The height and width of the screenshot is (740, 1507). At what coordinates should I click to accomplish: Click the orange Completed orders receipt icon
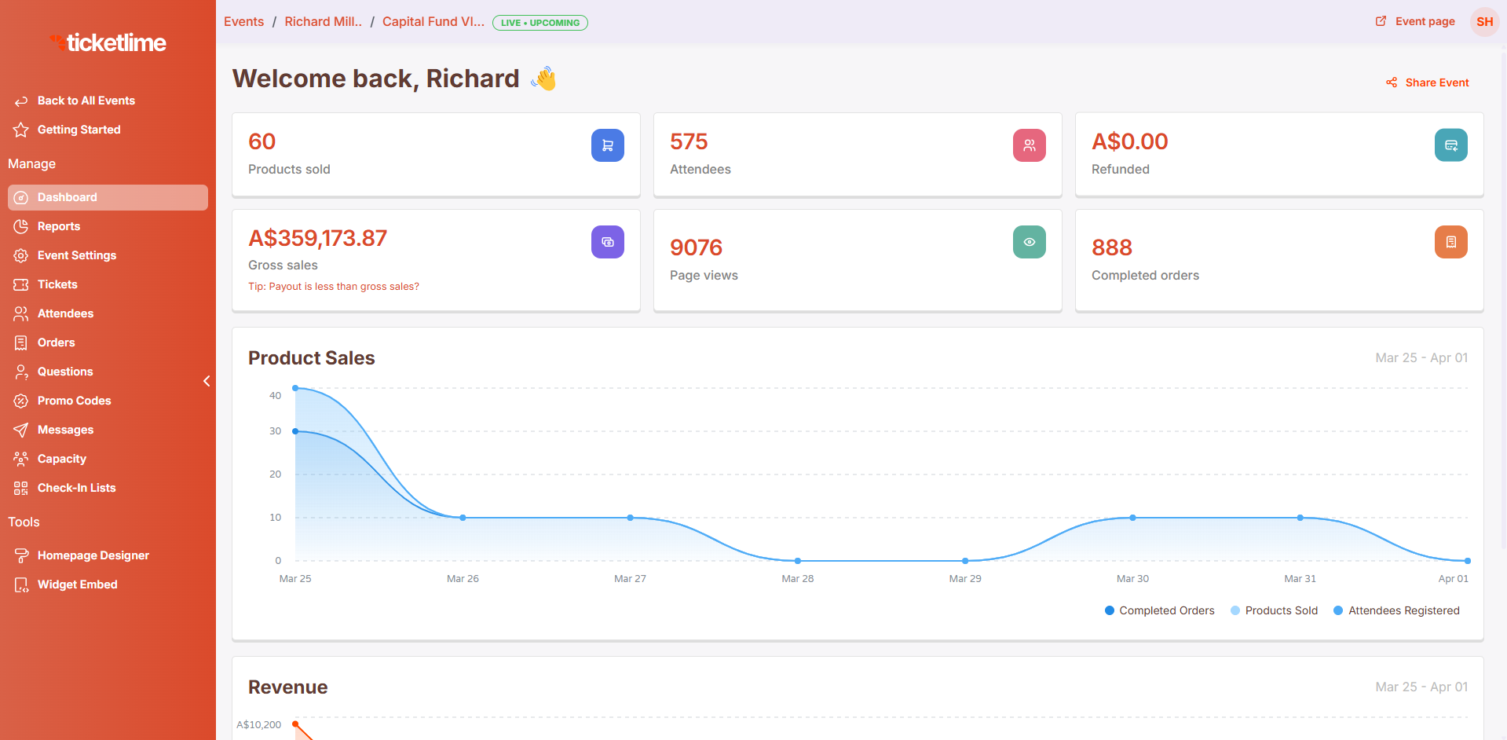[x=1450, y=242]
